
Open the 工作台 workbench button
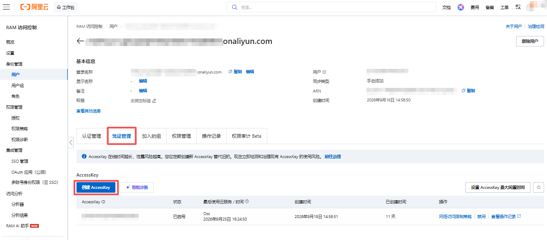click(66, 7)
